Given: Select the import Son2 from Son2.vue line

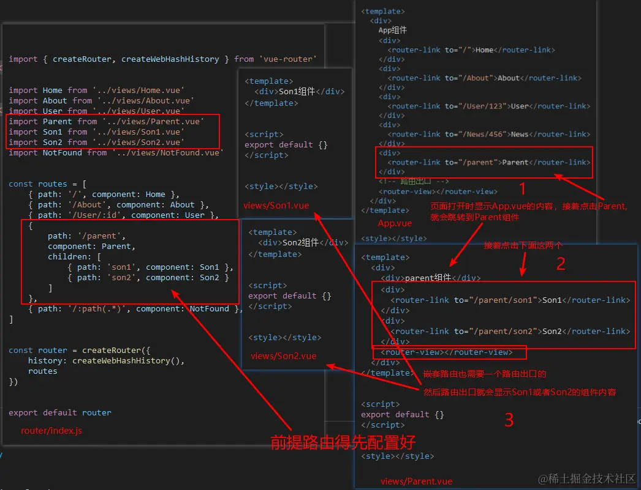Looking at the screenshot, I should point(96,143).
